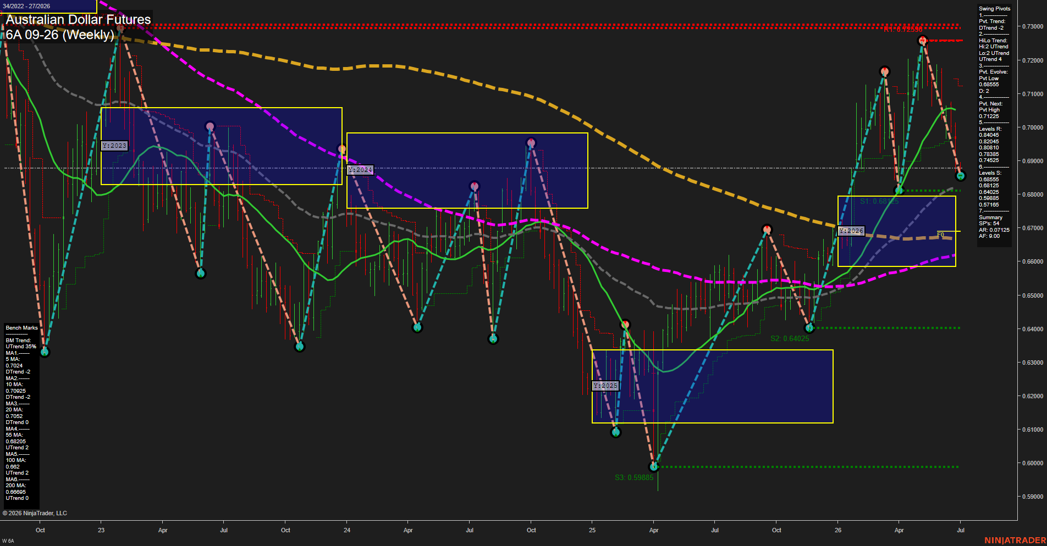Click resistance level 0.78385 in Levels R
The image size is (1047, 546).
(x=989, y=154)
